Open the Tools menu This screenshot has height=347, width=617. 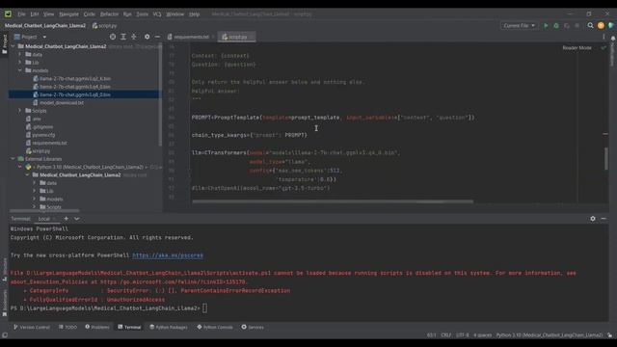(142, 14)
